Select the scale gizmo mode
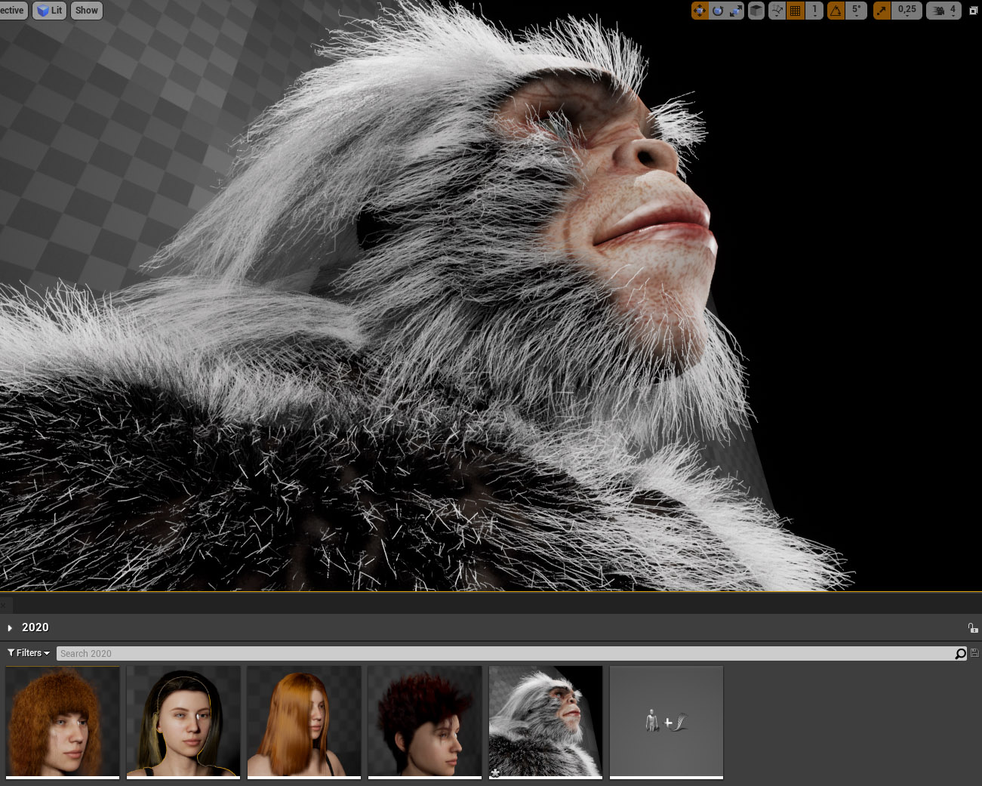The height and width of the screenshot is (786, 982). point(735,11)
